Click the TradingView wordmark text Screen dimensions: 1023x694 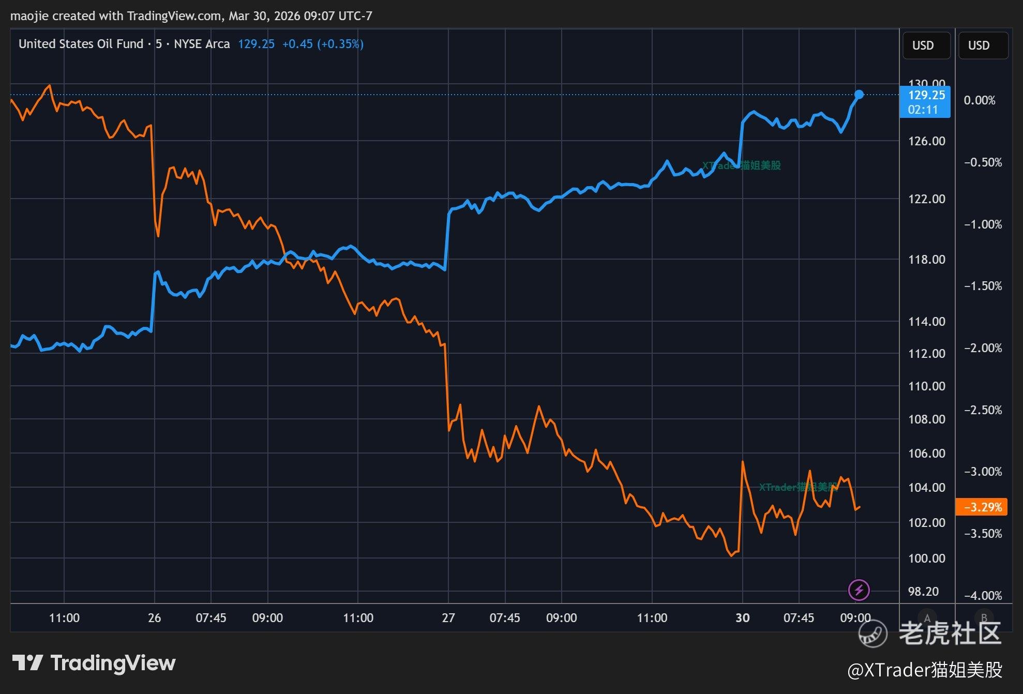pyautogui.click(x=113, y=662)
